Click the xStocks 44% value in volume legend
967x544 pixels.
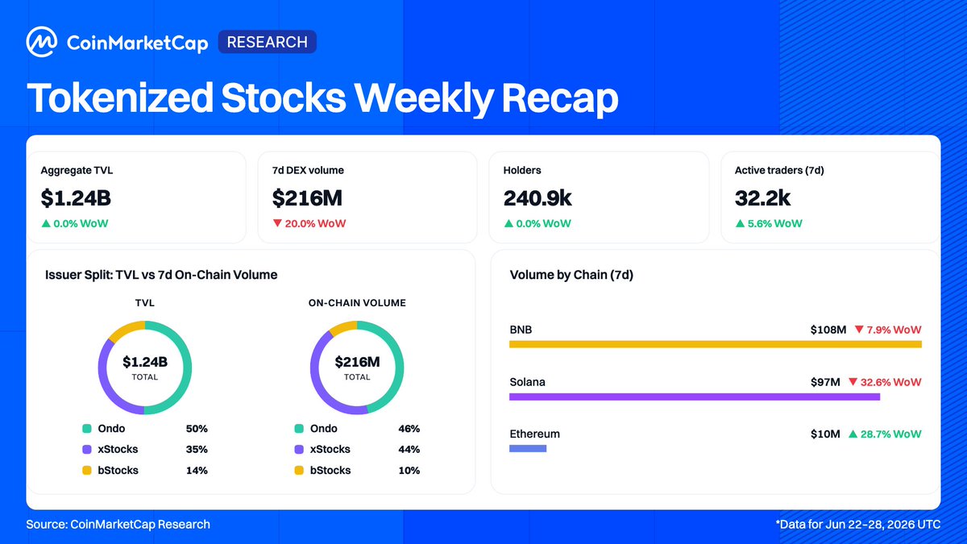pyautogui.click(x=409, y=450)
